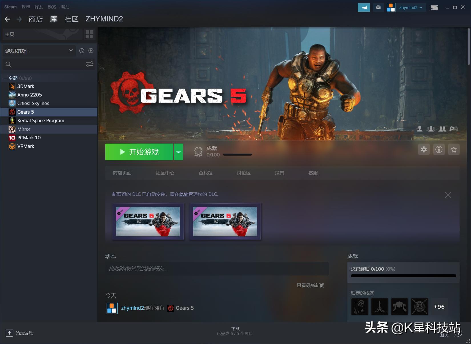Enter Big Picture mode icon
Screen dimensions: 471x344
coord(434,8)
